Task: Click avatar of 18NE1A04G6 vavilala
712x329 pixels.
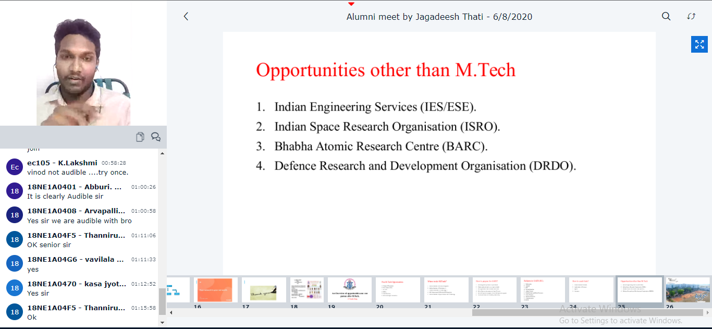Action: [15, 263]
